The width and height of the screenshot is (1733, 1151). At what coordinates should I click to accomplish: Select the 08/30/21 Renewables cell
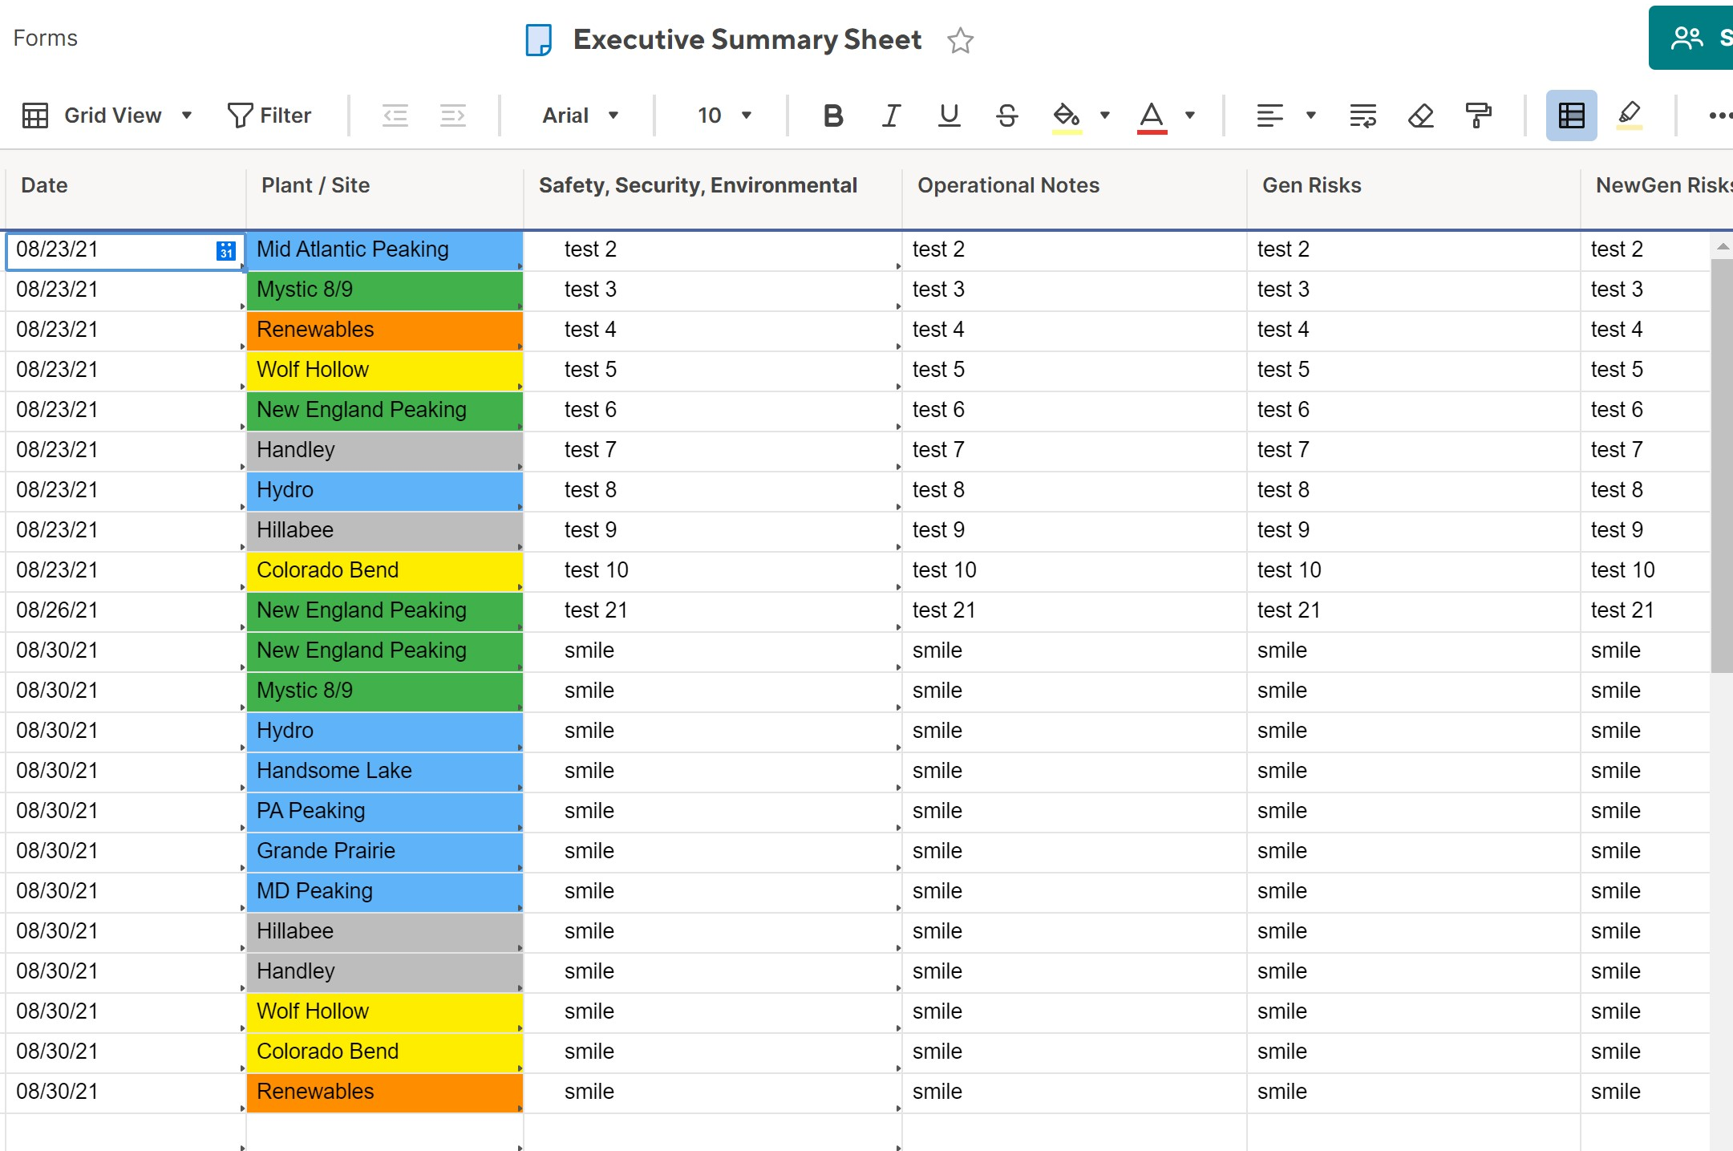point(385,1092)
